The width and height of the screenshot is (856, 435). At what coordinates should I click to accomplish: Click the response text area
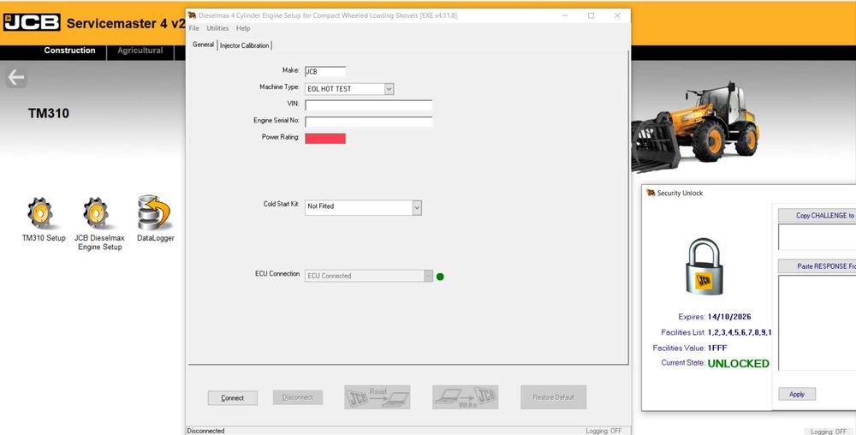tap(817, 323)
